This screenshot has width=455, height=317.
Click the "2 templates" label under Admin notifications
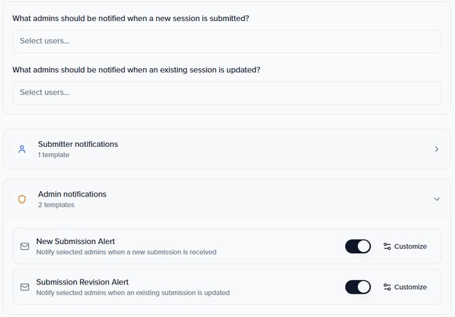[56, 205]
